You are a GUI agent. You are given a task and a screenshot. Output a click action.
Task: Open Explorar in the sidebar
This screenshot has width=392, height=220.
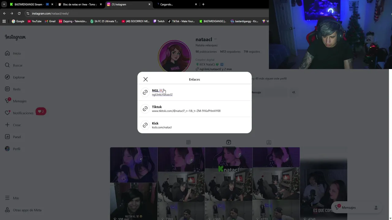click(15, 77)
